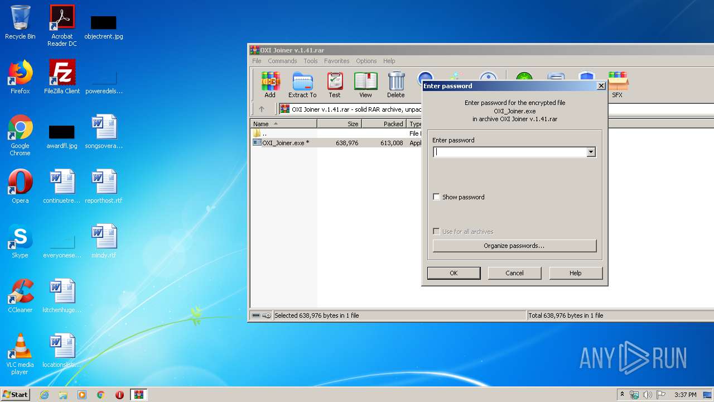714x402 pixels.
Task: Click the Opera icon in the taskbar
Action: [119, 395]
